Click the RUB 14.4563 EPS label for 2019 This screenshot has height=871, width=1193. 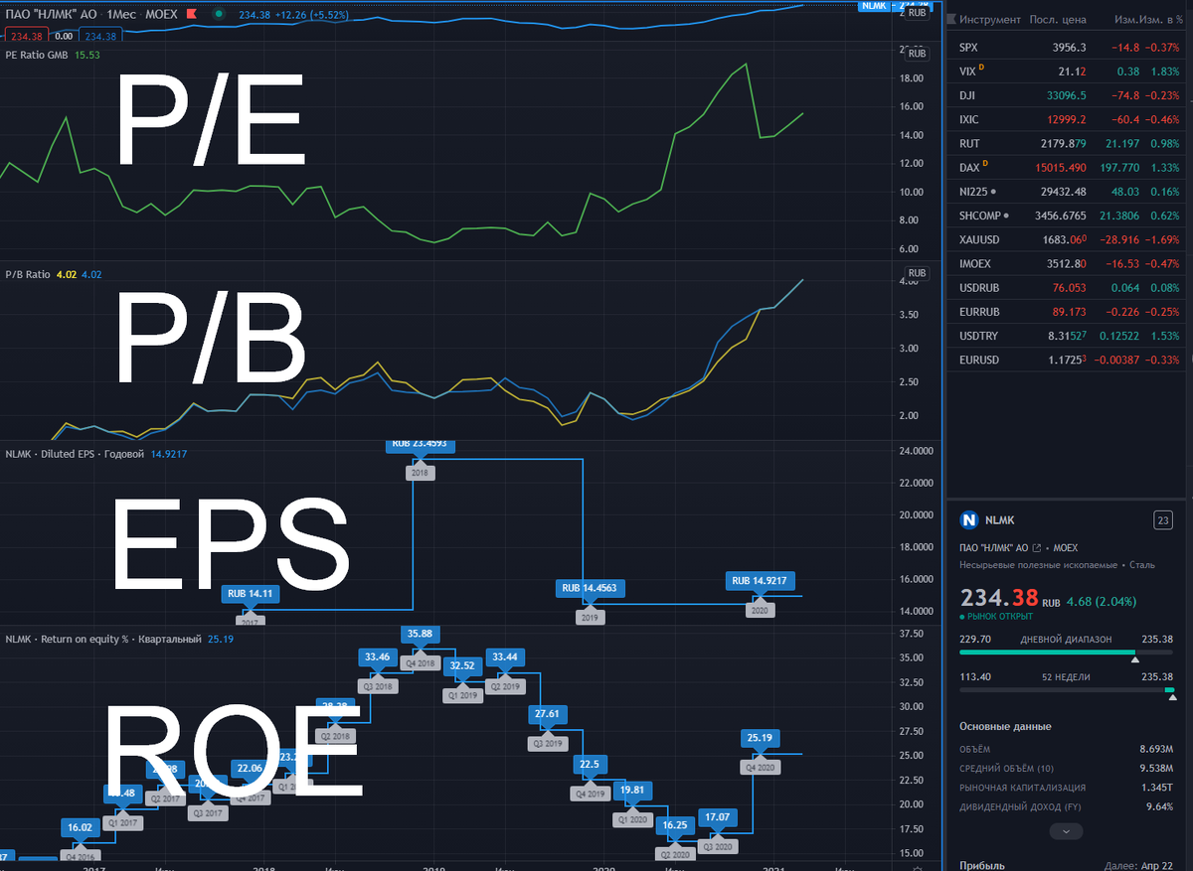(589, 589)
